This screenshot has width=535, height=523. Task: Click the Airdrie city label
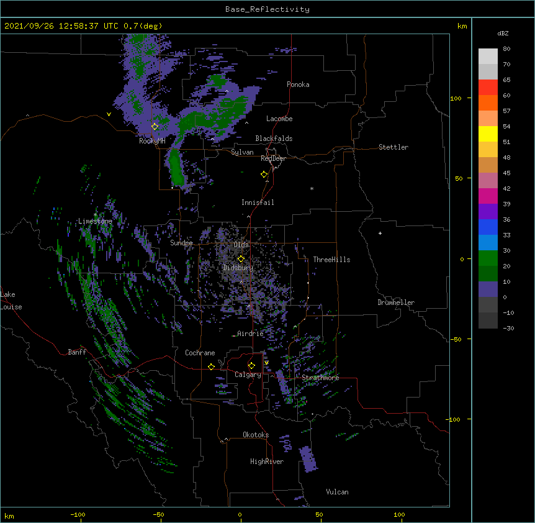[250, 334]
